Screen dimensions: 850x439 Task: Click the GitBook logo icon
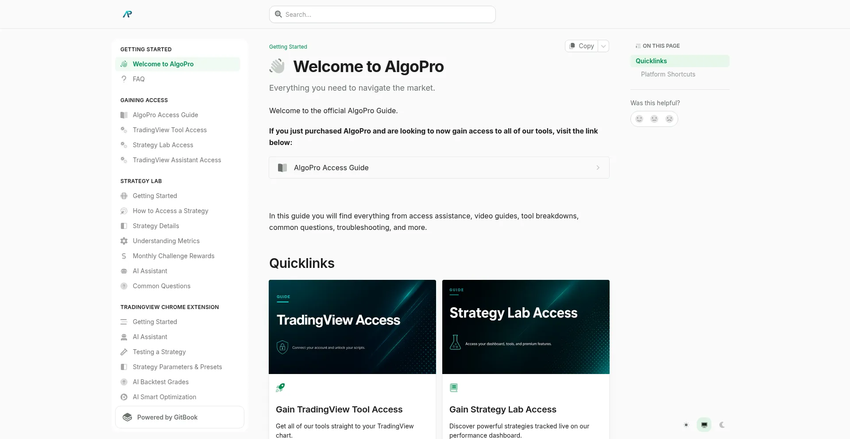coord(127,417)
